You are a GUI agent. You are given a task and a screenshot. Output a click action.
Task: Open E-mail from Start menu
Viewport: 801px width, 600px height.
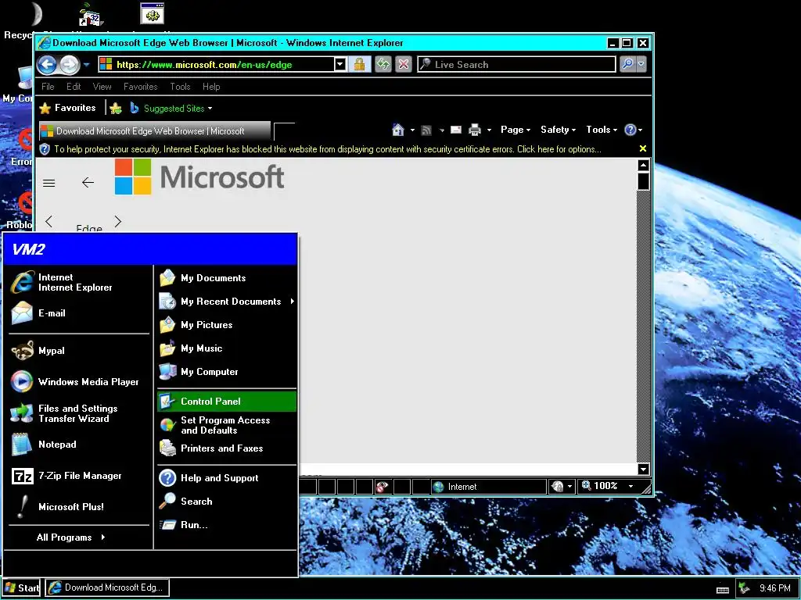point(79,313)
